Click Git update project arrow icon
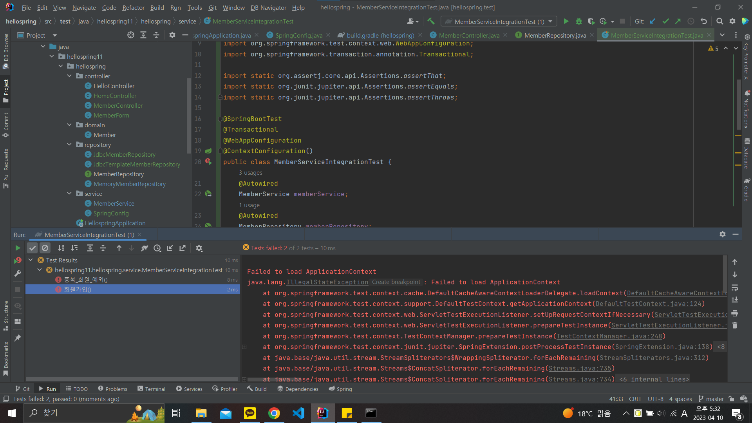The width and height of the screenshot is (752, 423). click(653, 21)
